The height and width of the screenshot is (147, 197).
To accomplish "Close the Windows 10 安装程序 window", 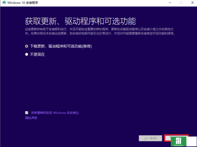I will pyautogui.click(x=192, y=3).
